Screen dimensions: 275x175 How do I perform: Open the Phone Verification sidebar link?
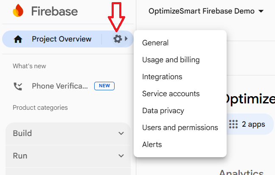tap(60, 86)
